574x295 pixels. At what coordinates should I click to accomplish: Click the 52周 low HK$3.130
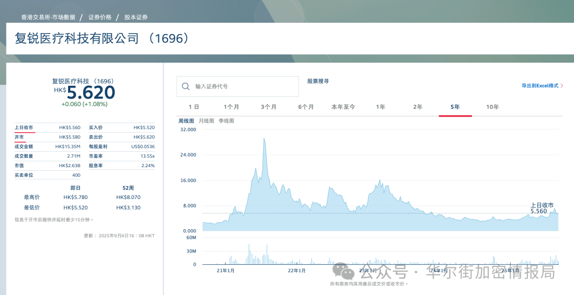click(128, 207)
